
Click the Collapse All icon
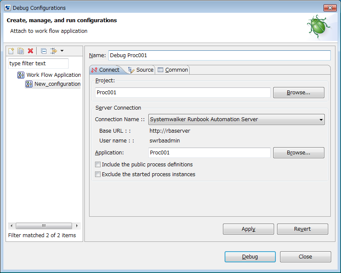click(44, 51)
